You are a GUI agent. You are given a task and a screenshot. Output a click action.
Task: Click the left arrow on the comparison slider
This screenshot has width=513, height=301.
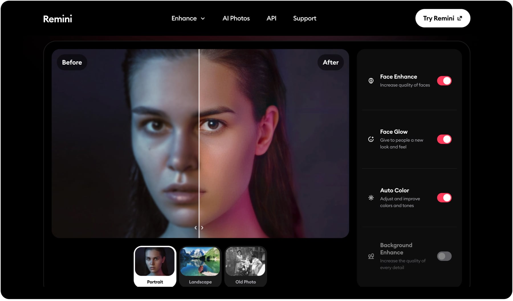tap(196, 228)
